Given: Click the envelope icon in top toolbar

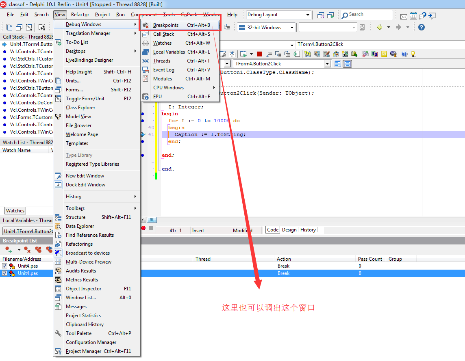Looking at the screenshot, I should [x=404, y=16].
